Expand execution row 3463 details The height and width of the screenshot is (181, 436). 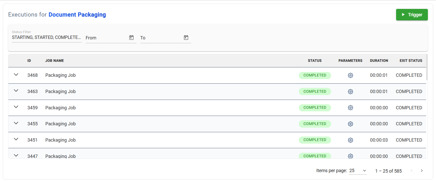16,91
